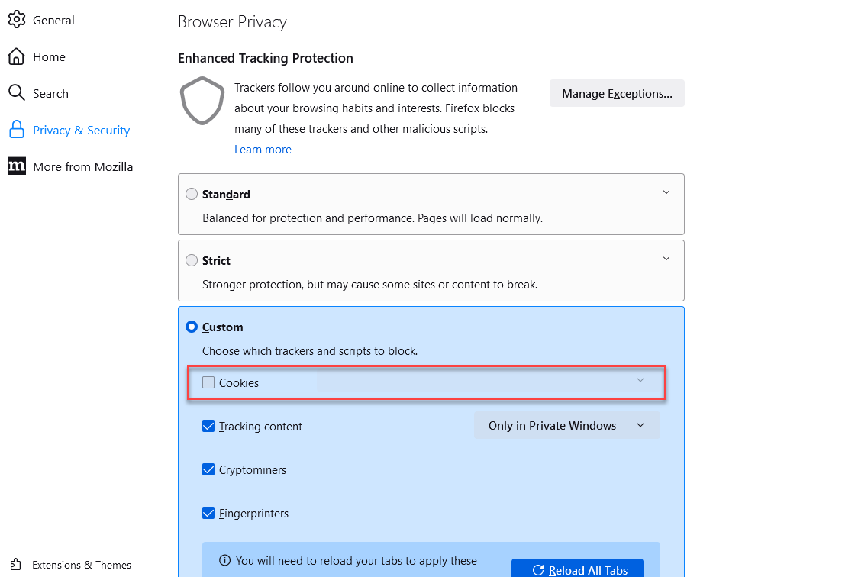The image size is (855, 577).
Task: Click the reload icon on Reload All Tabs
Action: coord(538,569)
